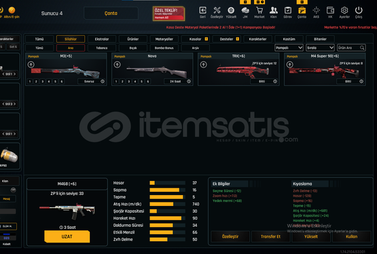
Task: Toggle slot 3 on the M3(+5) card
Action: (43, 81)
